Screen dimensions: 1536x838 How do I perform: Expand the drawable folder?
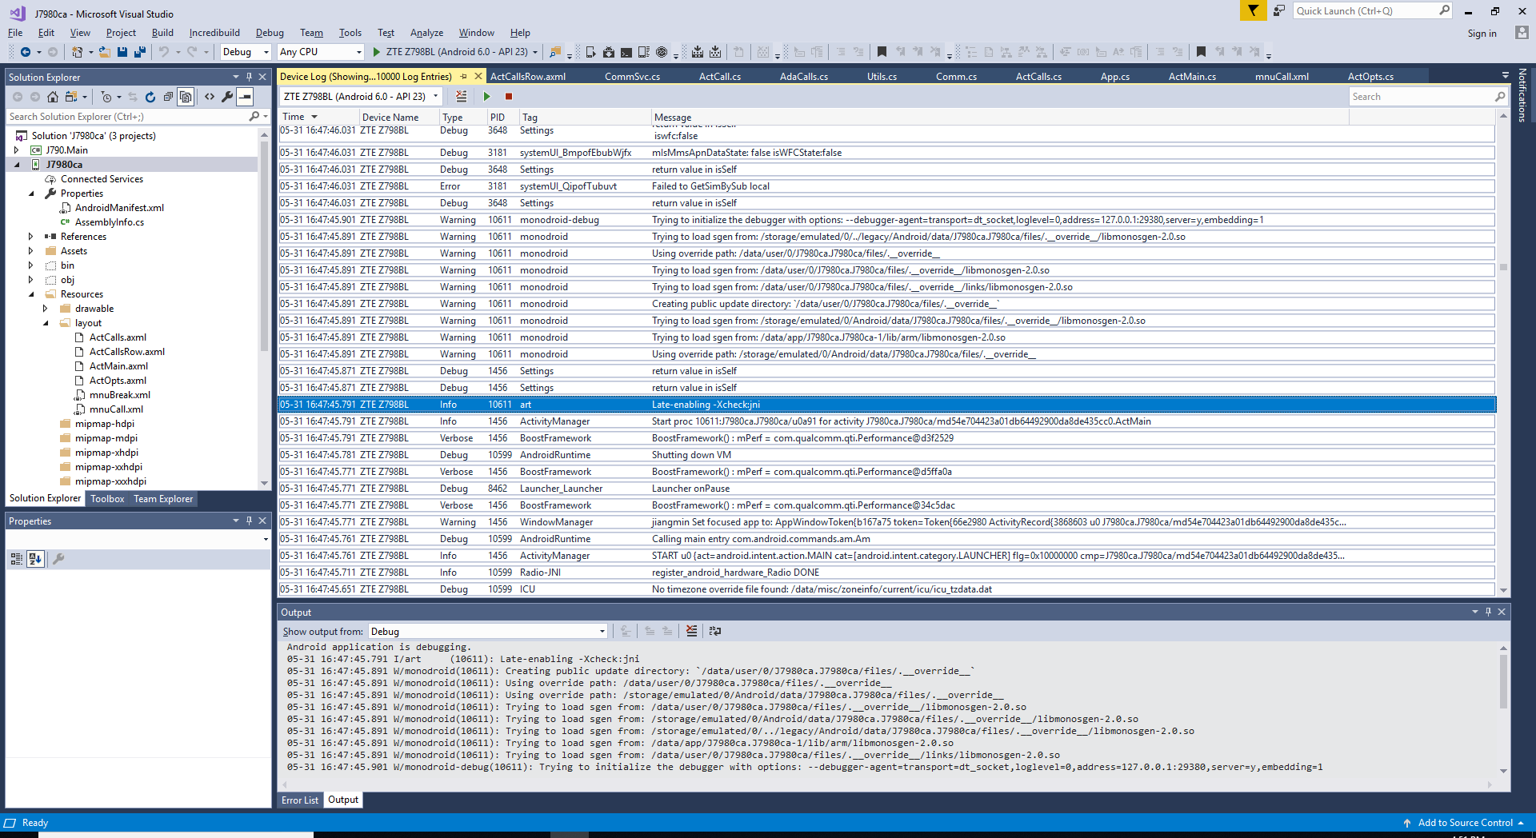[x=46, y=309]
